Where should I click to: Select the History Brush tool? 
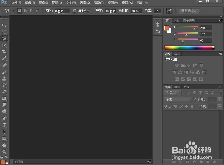pos(4,85)
